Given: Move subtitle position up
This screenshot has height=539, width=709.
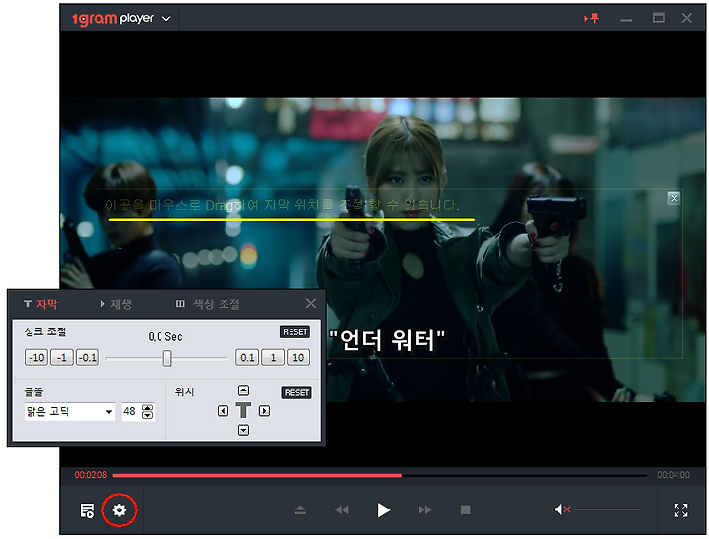Looking at the screenshot, I should click(x=244, y=390).
